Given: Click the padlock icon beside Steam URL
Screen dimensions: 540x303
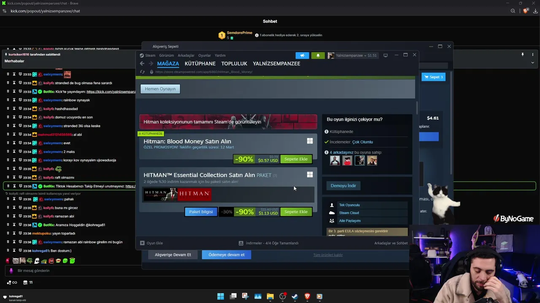Looking at the screenshot, I should (x=151, y=72).
